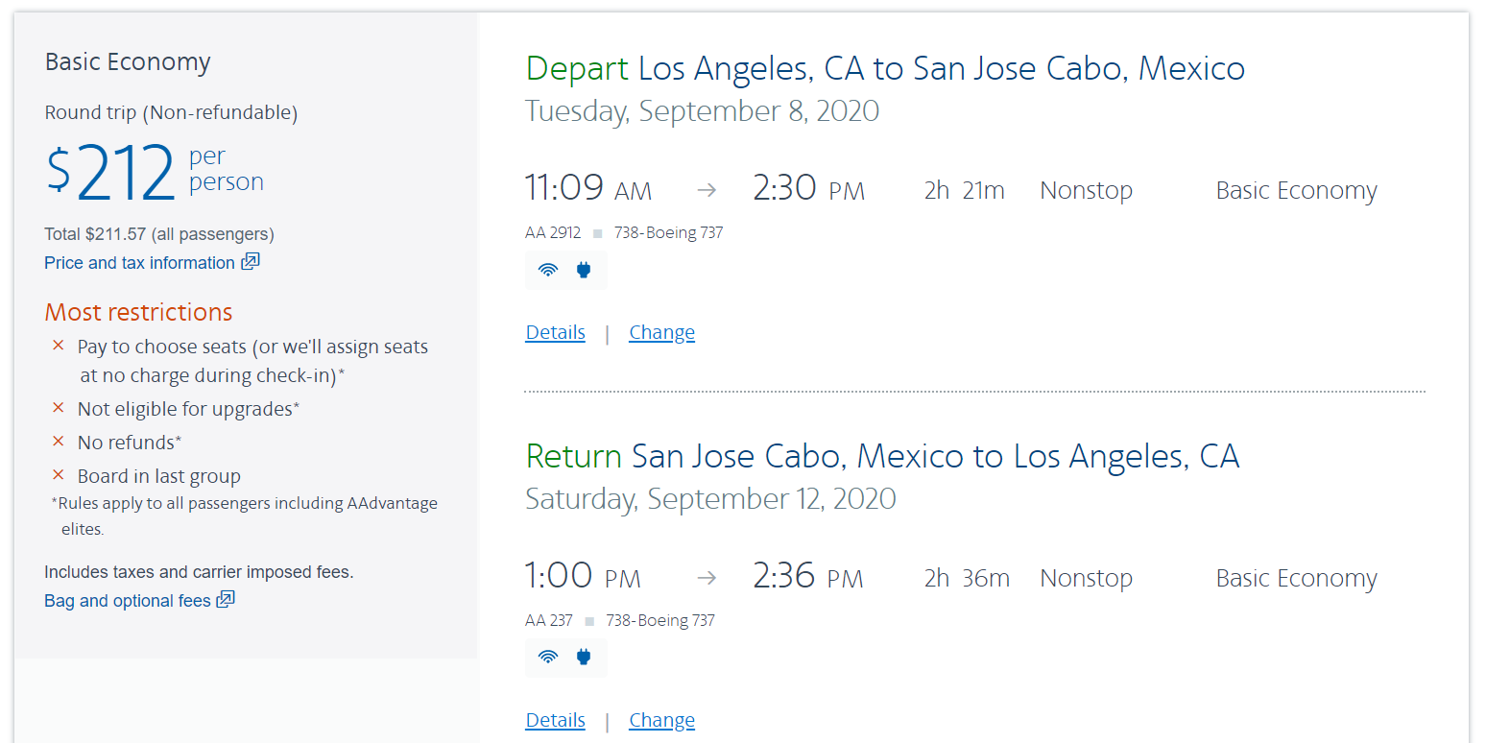Change the departing flight to San Jose Cabo

click(661, 332)
